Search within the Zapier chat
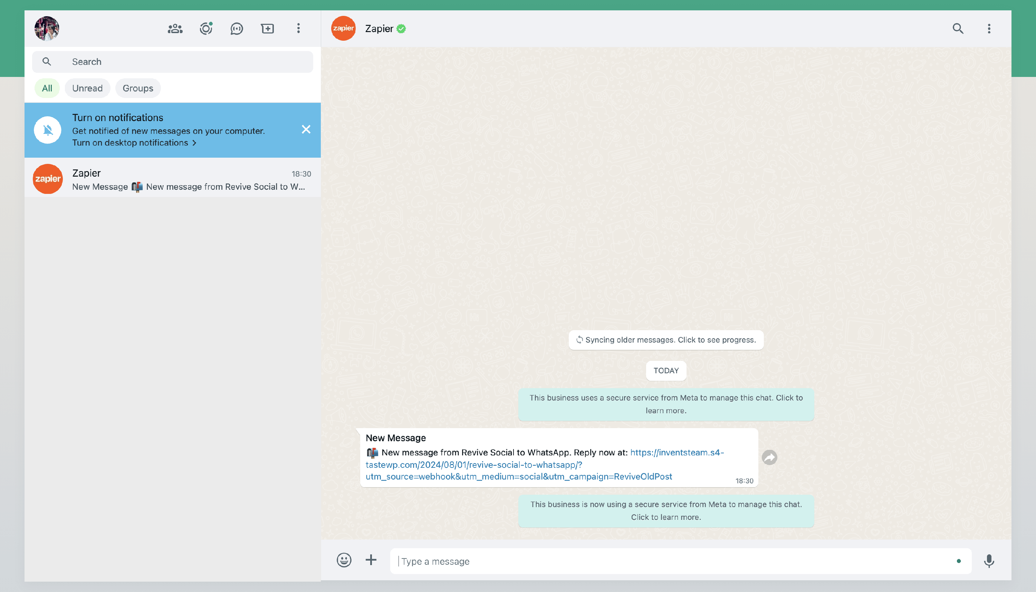The height and width of the screenshot is (592, 1036). (958, 28)
